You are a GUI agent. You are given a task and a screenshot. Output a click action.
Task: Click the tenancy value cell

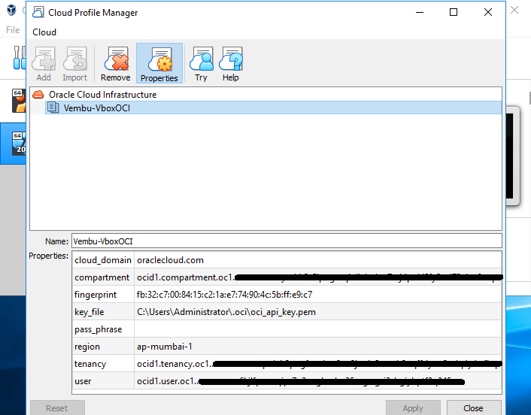pyautogui.click(x=317, y=364)
